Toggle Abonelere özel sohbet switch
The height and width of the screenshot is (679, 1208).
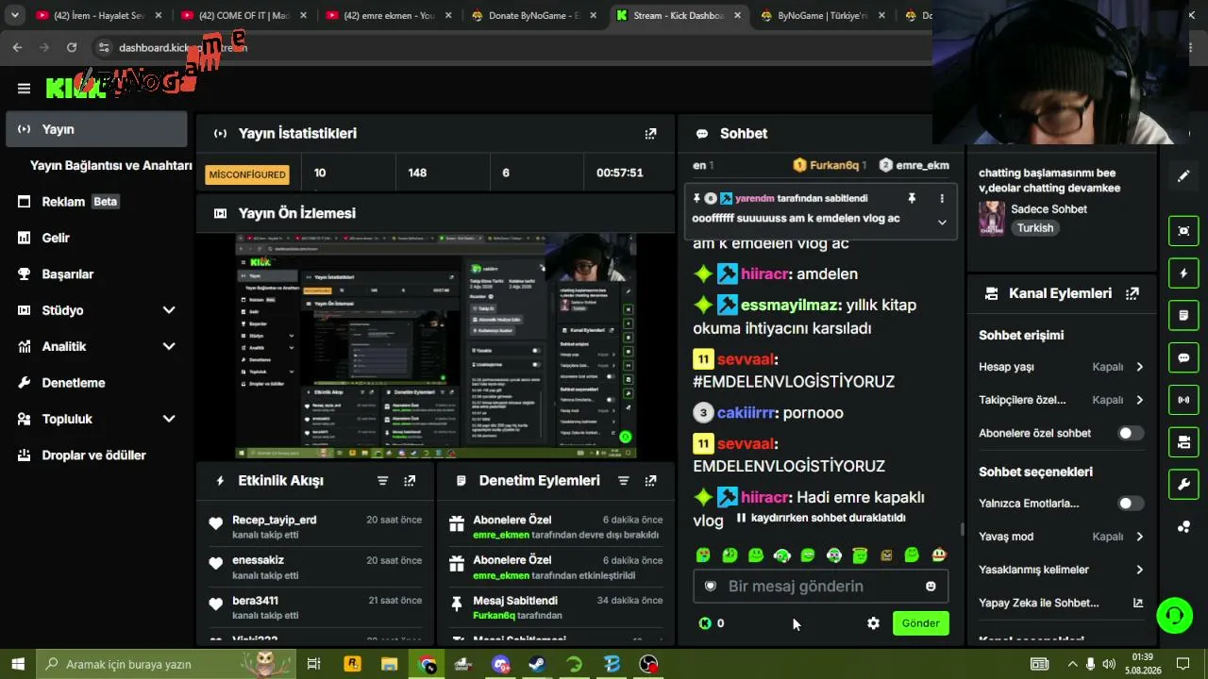(1131, 434)
